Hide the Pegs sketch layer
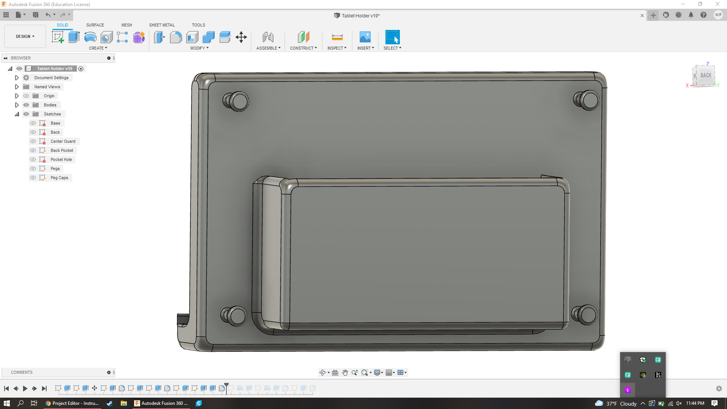 [x=33, y=168]
